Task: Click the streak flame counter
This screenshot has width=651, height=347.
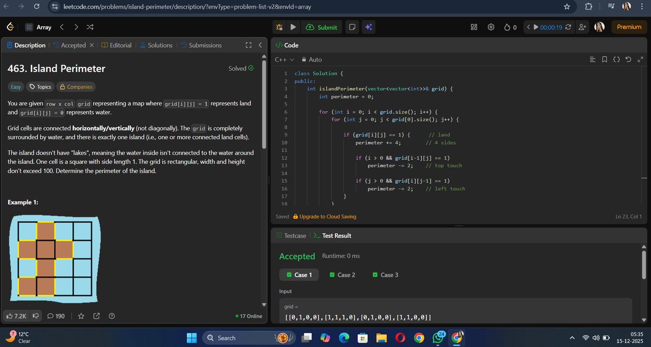Action: pyautogui.click(x=510, y=27)
